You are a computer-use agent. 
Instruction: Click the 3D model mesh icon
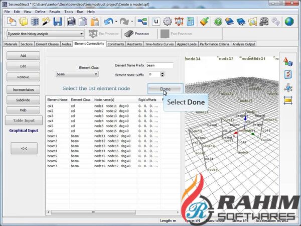point(179,22)
